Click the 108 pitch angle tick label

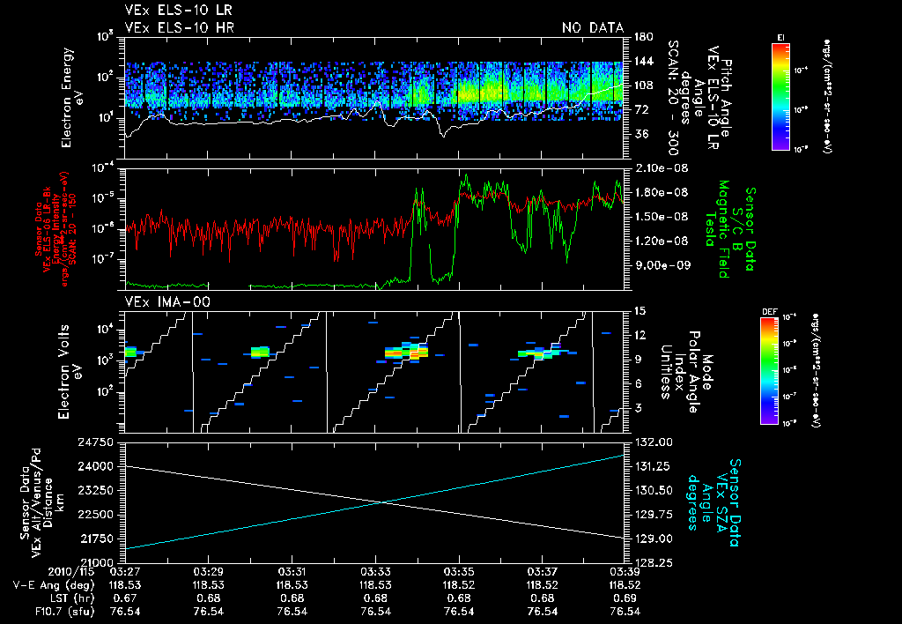pos(644,85)
